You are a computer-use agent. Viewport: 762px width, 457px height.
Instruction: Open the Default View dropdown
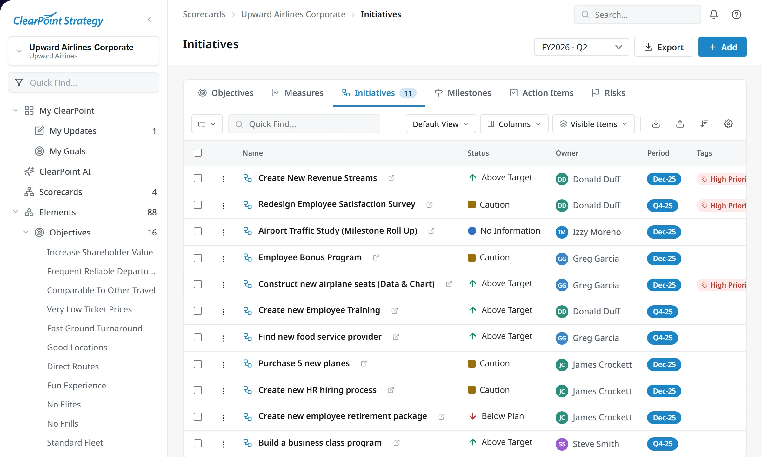(441, 124)
